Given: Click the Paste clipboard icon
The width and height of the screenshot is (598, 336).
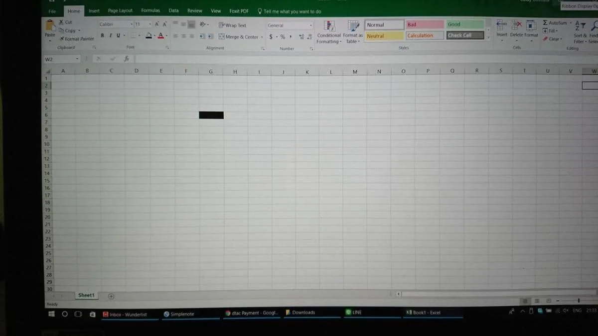Looking at the screenshot, I should 50,26.
